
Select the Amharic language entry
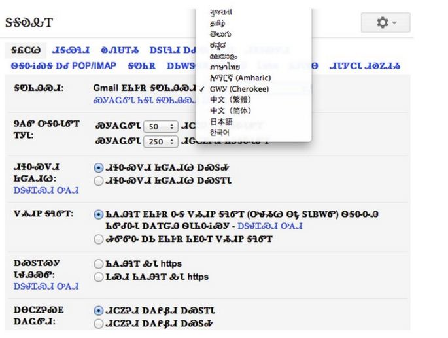(240, 78)
